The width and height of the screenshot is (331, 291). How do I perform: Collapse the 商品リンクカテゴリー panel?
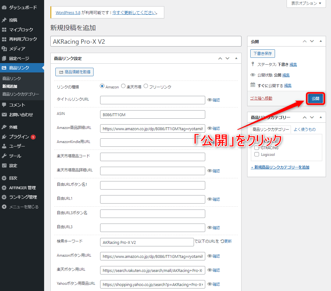(x=321, y=117)
